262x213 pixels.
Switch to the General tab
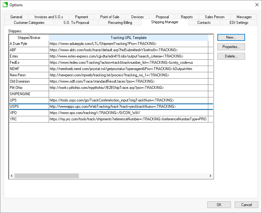click(x=16, y=17)
